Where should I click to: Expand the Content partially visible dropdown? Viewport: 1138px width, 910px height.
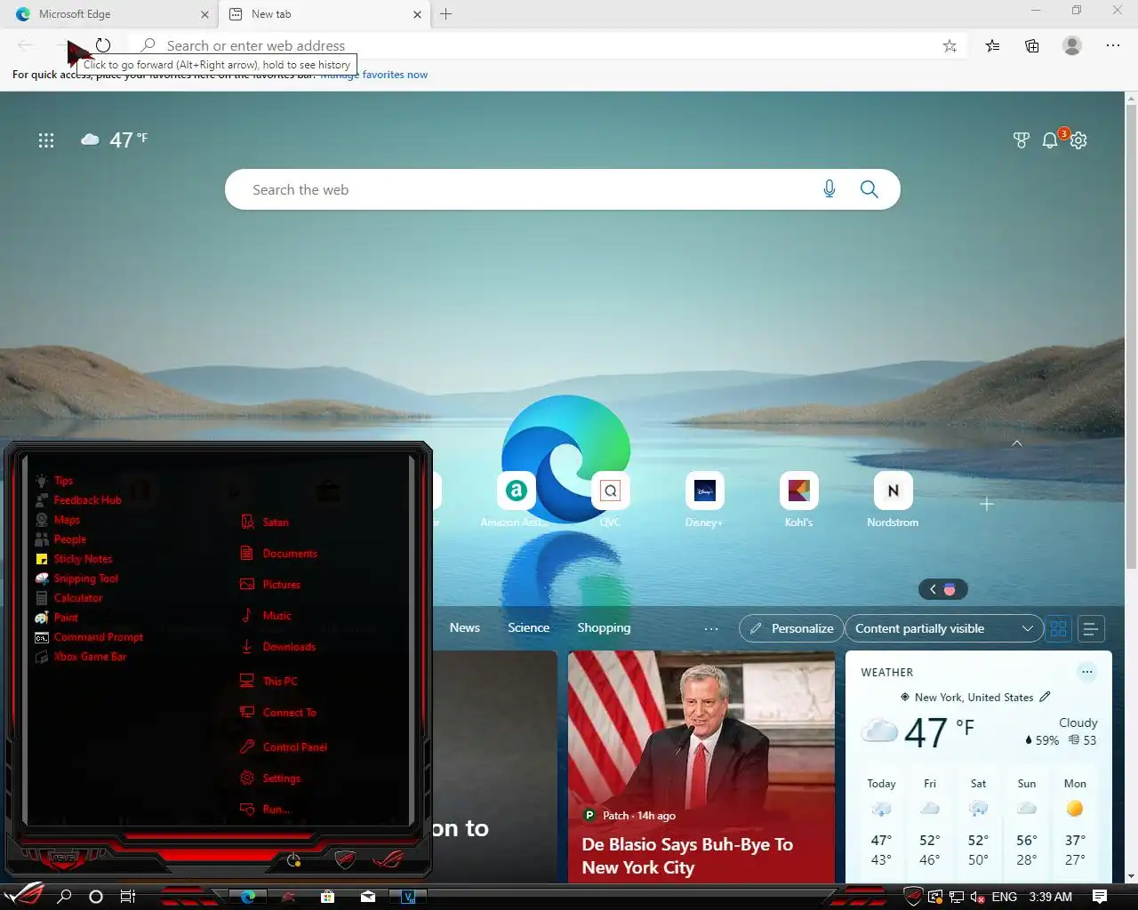pyautogui.click(x=943, y=628)
